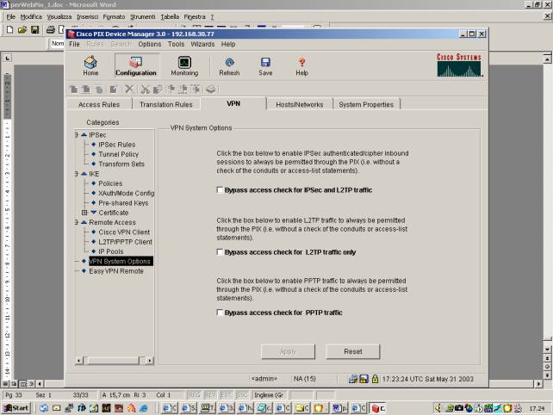The image size is (553, 415).
Task: Click the Delete (X) toolbar icon
Action: 129,89
